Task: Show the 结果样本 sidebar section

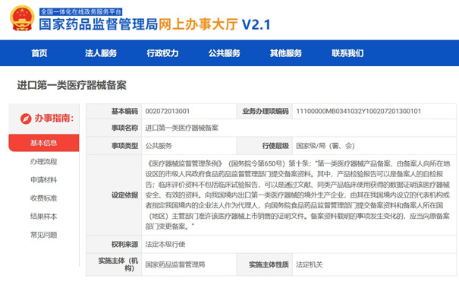Action: [44, 217]
